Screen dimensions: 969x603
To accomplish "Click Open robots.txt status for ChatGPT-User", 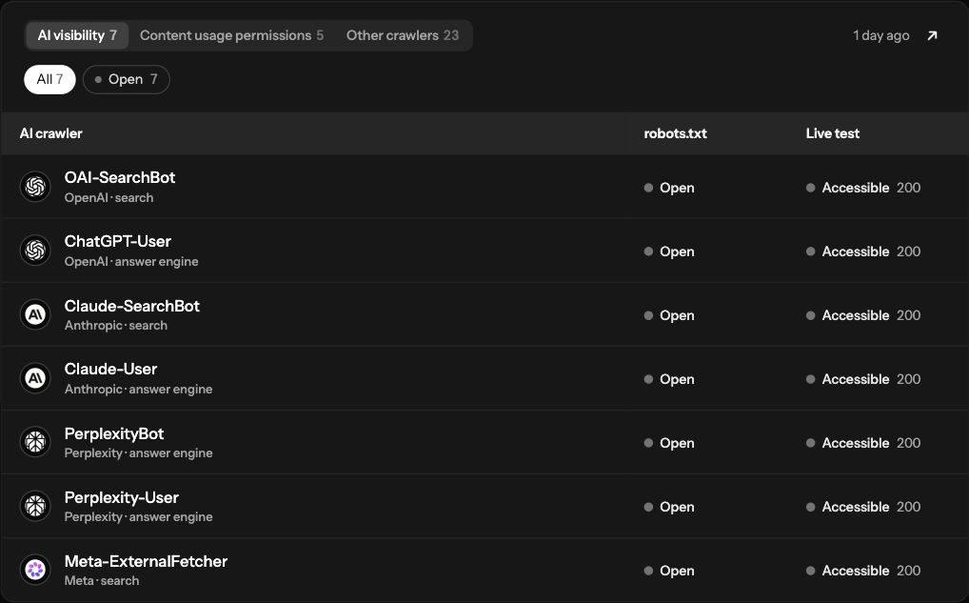I will [669, 251].
